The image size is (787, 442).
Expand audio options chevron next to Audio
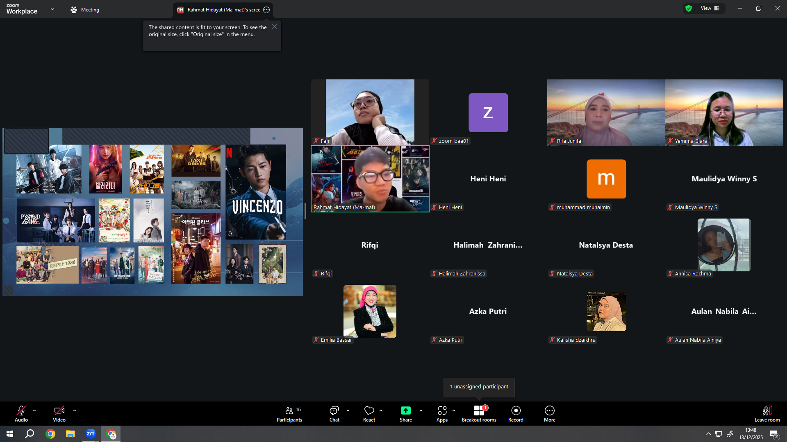34,410
